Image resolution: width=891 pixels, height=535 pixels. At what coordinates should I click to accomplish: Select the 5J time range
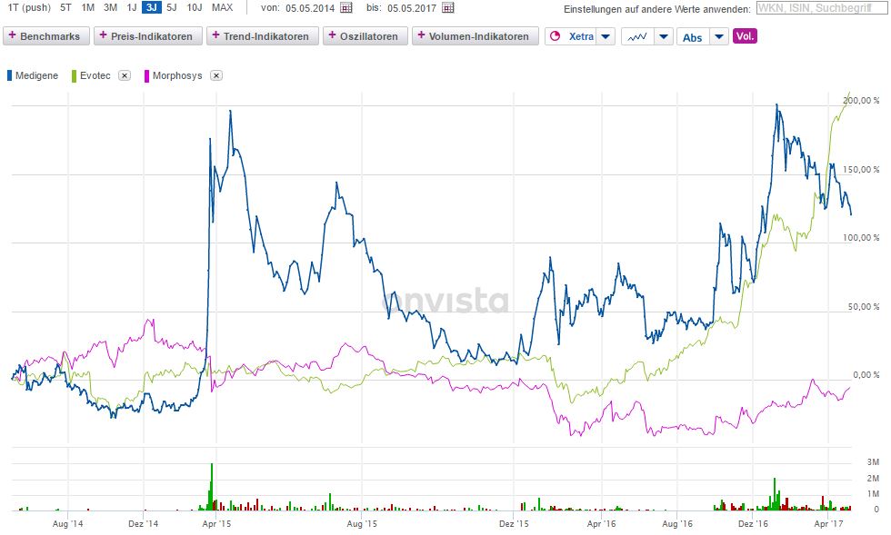coord(172,8)
